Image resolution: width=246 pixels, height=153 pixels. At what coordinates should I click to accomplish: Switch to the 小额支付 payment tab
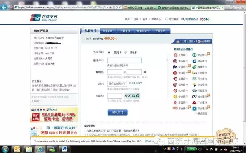point(125,31)
